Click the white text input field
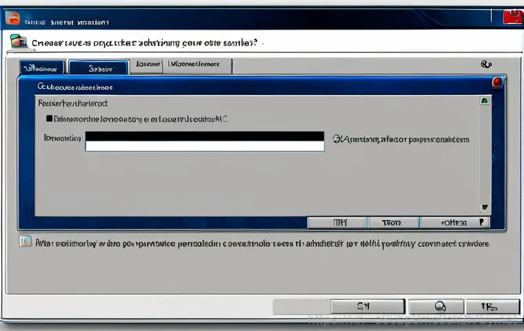The height and width of the screenshot is (331, 524). [x=204, y=146]
